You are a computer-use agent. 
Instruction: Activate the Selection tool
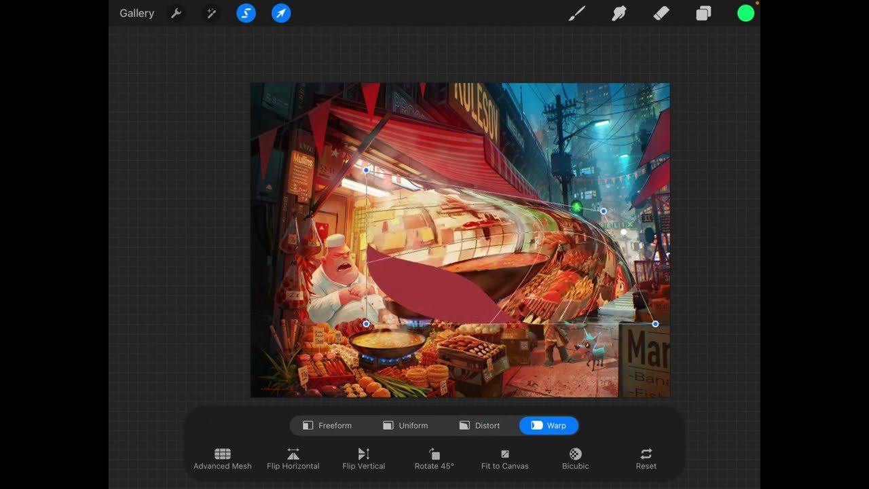click(x=246, y=13)
